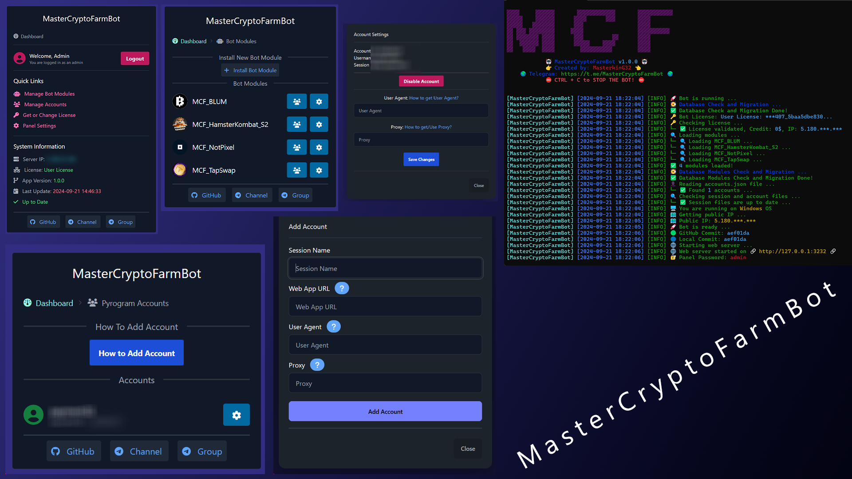This screenshot has height=479, width=852.
Task: Click the Web App URL help icon
Action: pos(342,288)
